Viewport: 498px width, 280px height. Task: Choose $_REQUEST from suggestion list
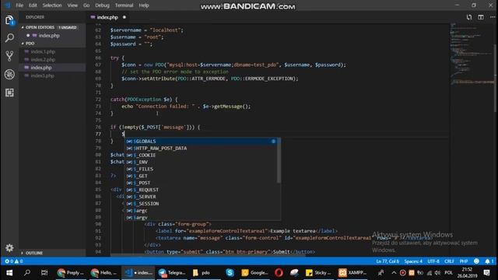click(201, 190)
